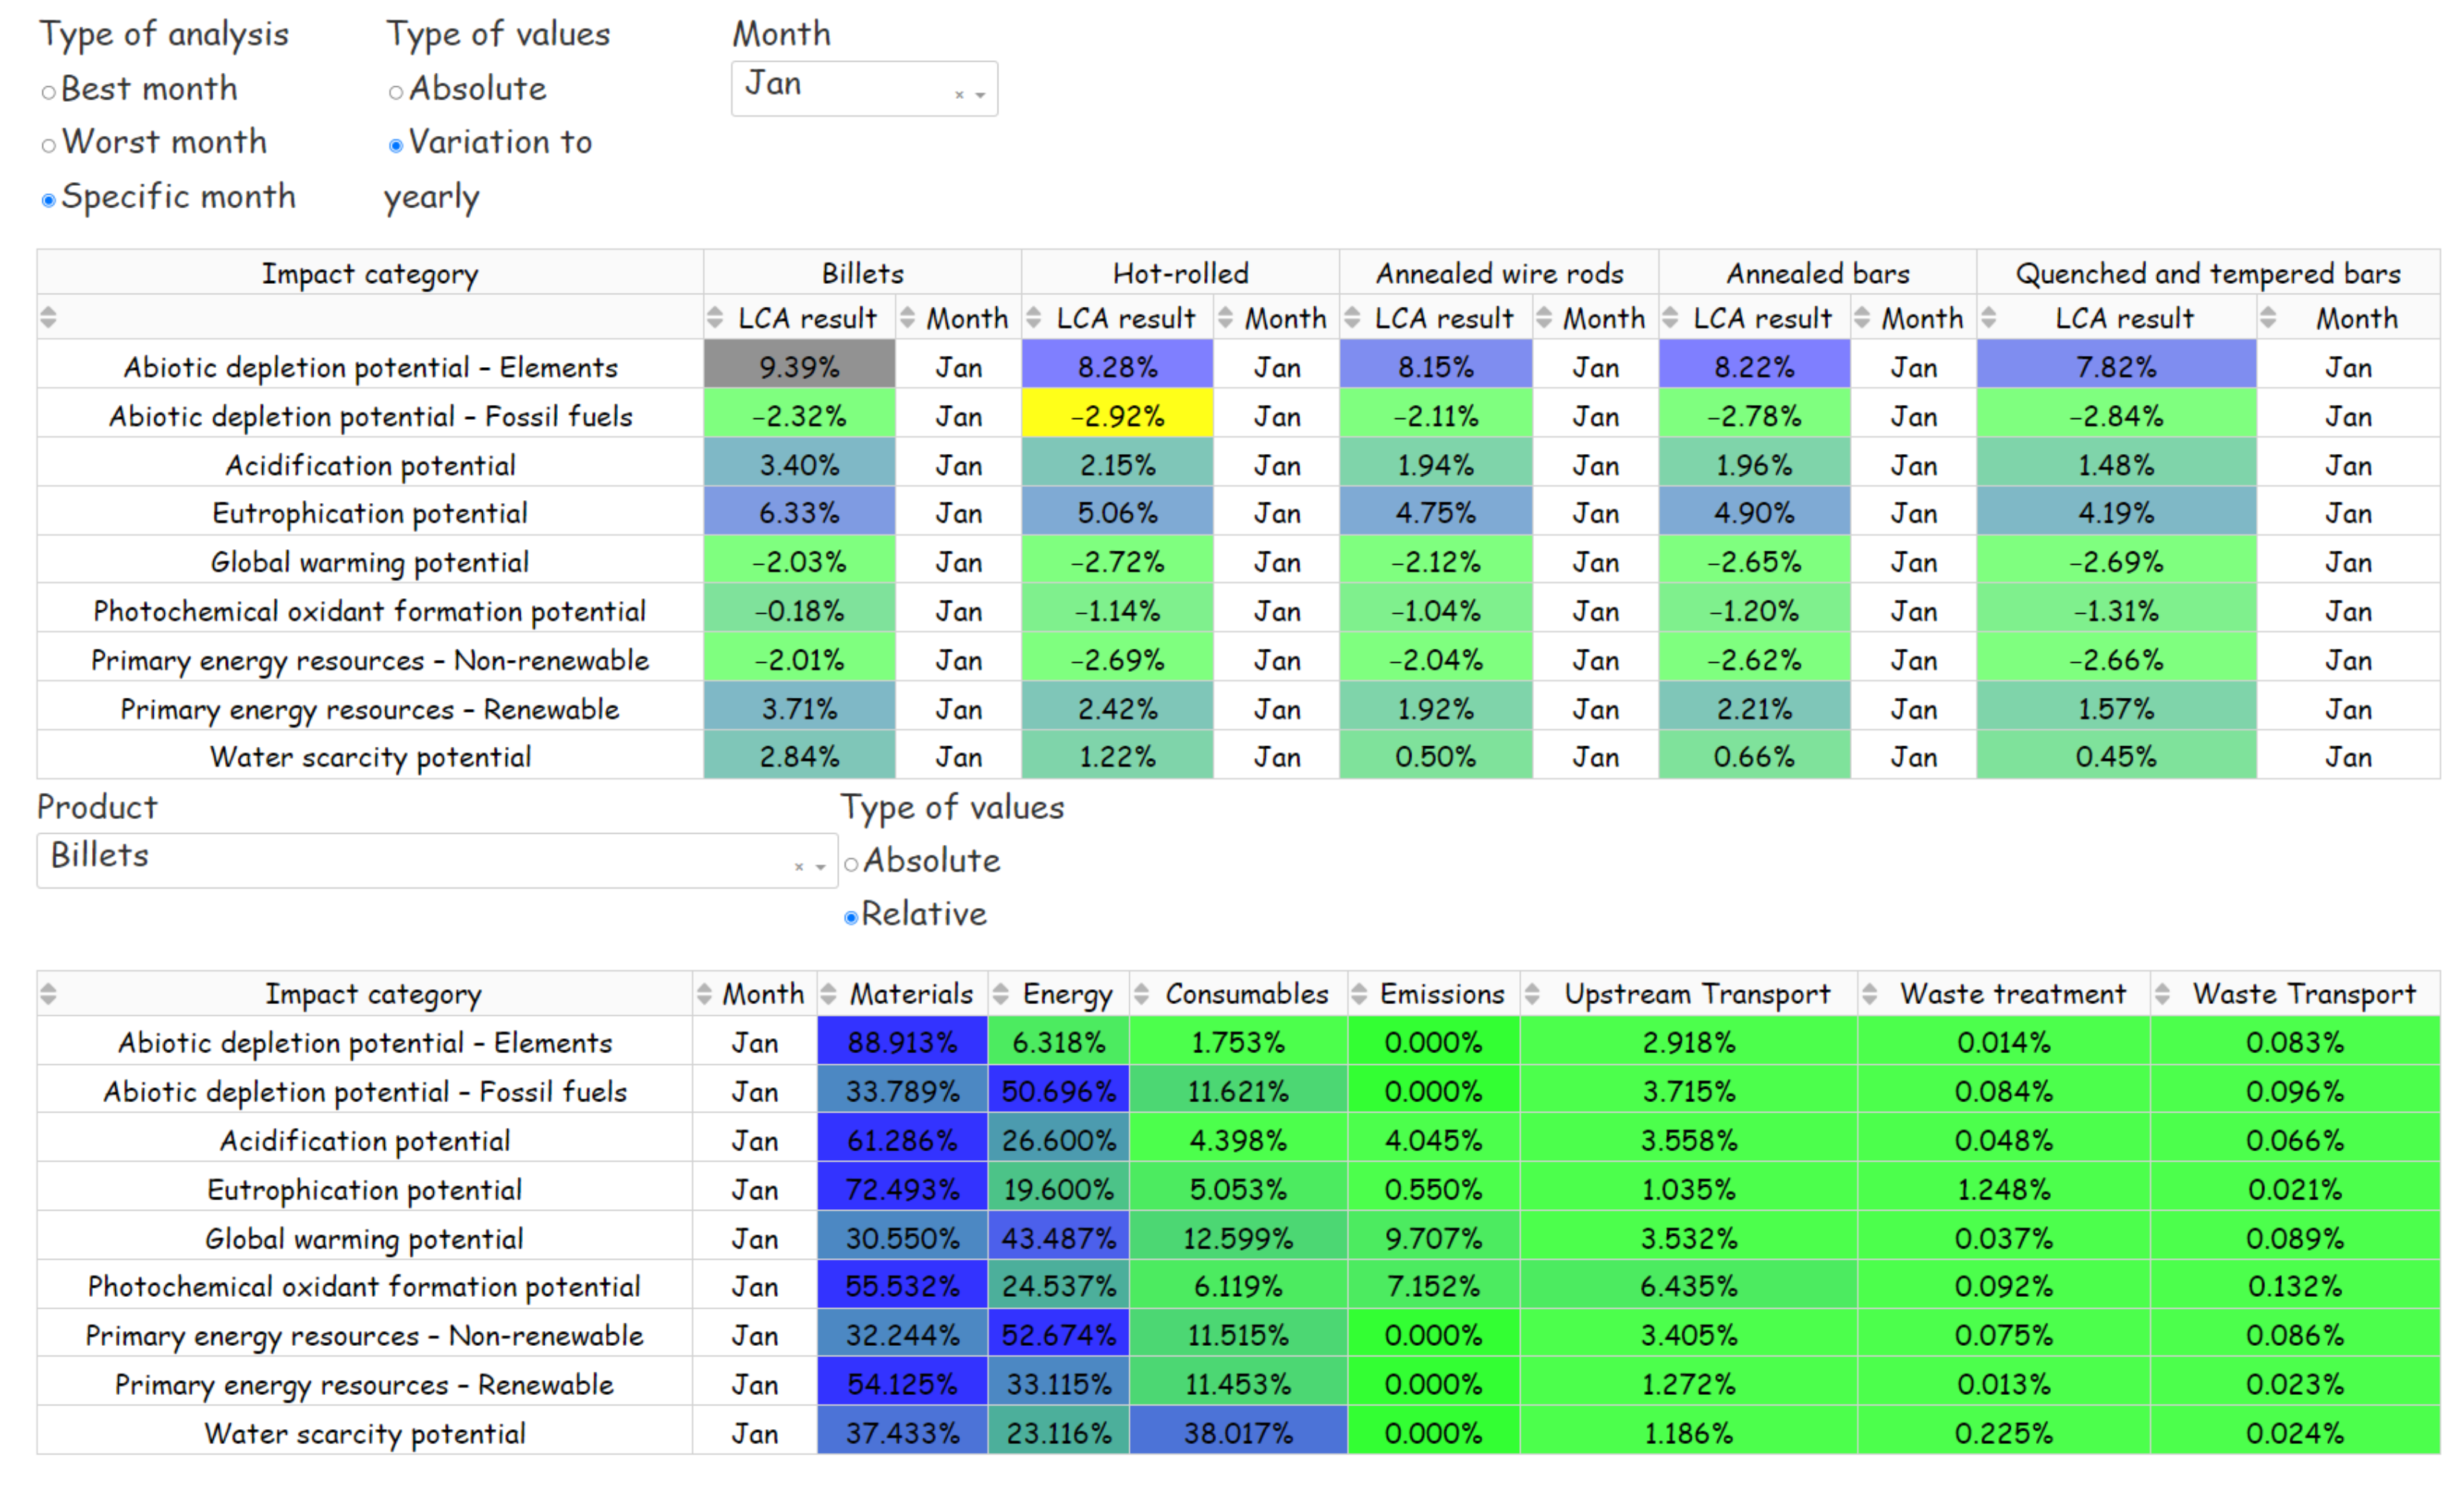Choose the Worst month radio button
Image resolution: width=2464 pixels, height=1496 pixels.
click(x=48, y=145)
